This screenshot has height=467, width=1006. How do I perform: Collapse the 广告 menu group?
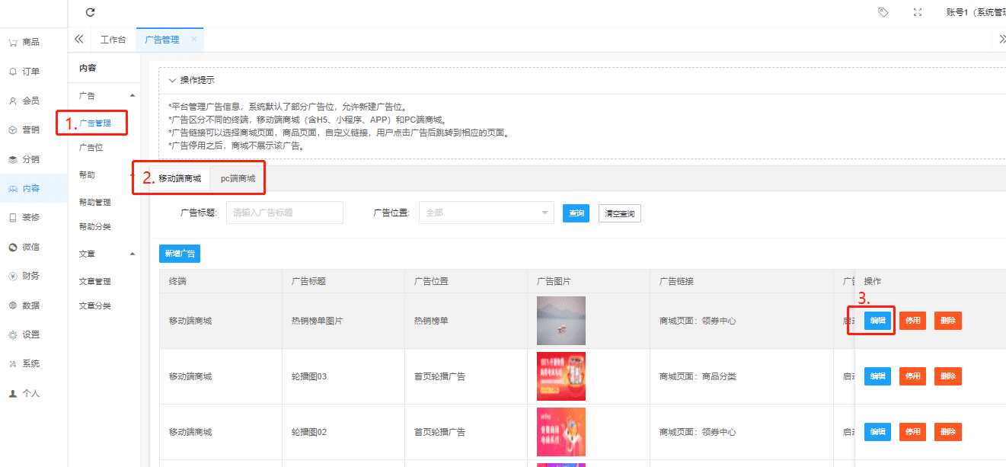(x=133, y=96)
